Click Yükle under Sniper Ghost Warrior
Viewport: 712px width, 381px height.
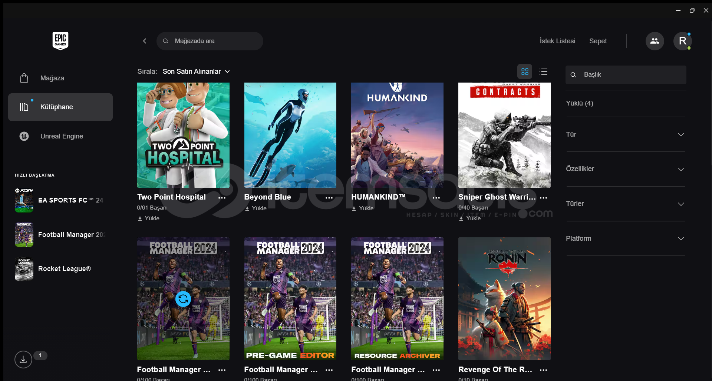[470, 218]
